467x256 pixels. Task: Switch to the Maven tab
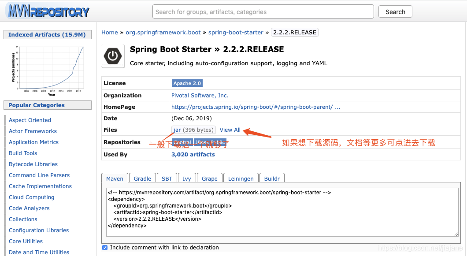point(115,178)
